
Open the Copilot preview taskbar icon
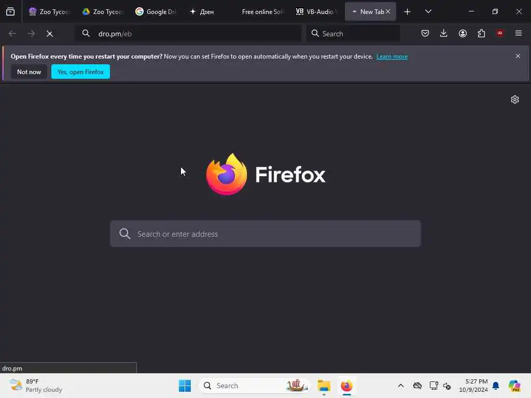click(x=514, y=386)
